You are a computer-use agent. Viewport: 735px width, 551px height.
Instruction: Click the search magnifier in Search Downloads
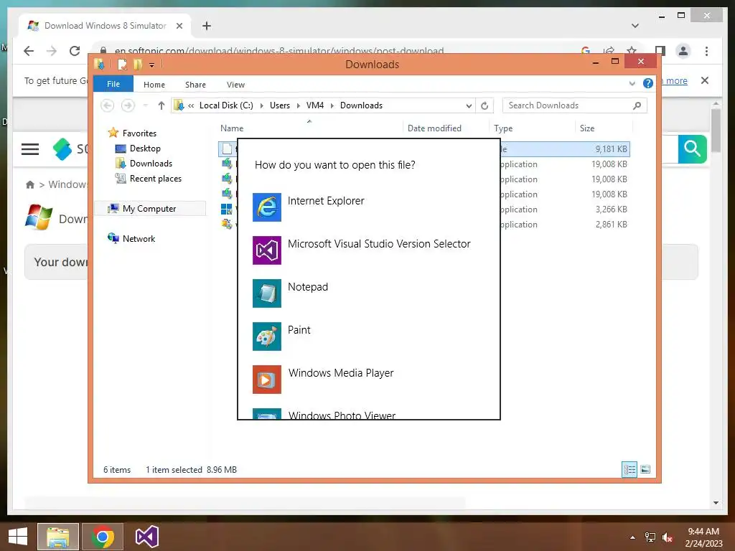tap(637, 105)
